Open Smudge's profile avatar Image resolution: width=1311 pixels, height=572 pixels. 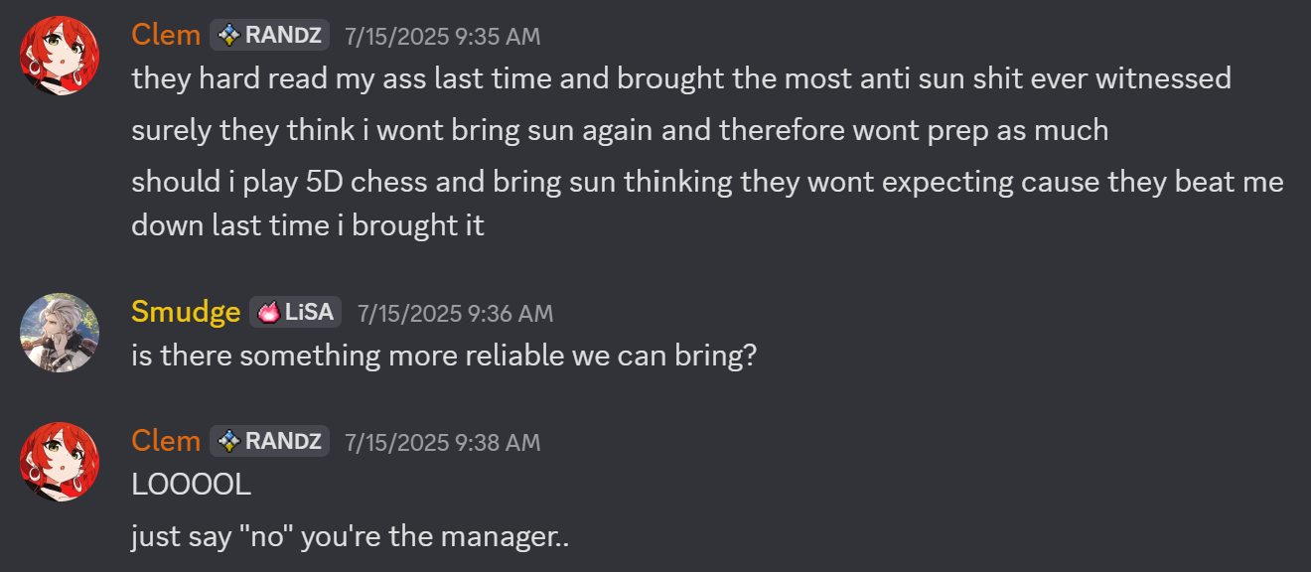tap(60, 333)
